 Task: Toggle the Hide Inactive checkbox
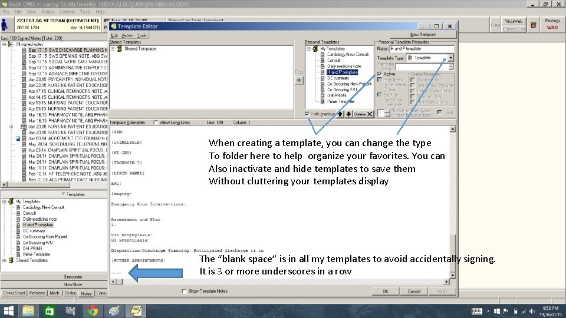(307, 114)
